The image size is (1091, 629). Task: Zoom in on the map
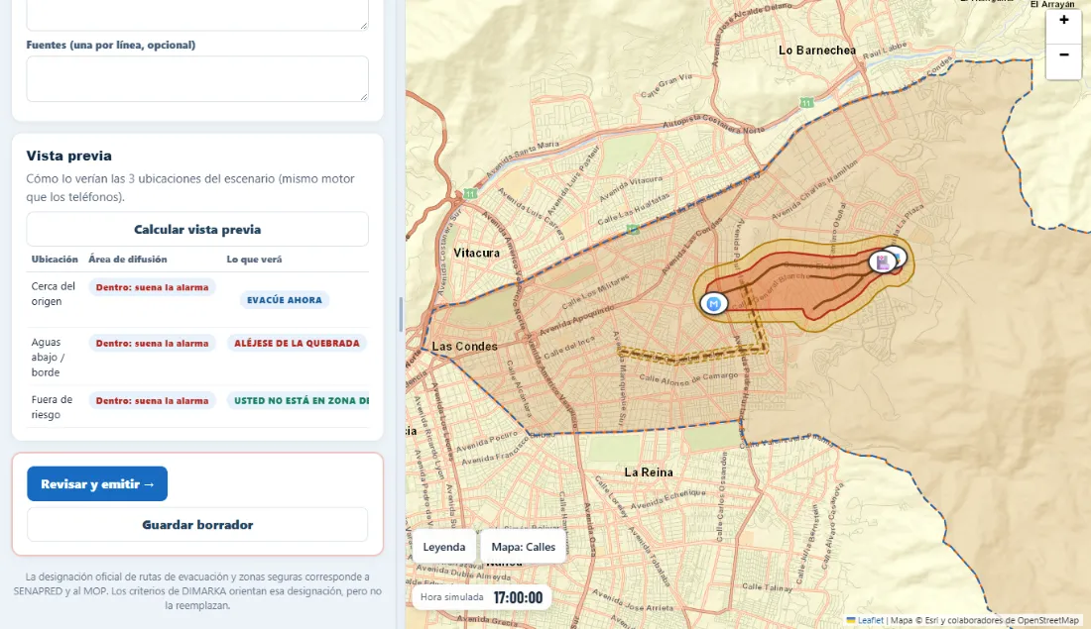(1063, 20)
